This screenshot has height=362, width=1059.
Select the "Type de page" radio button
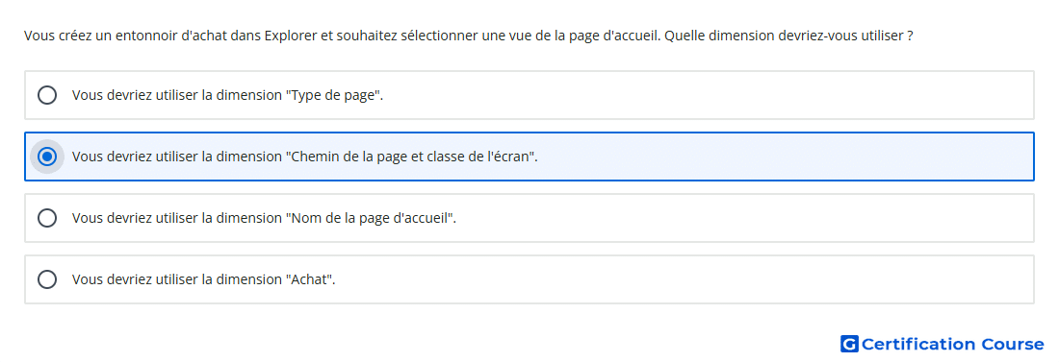(x=47, y=95)
